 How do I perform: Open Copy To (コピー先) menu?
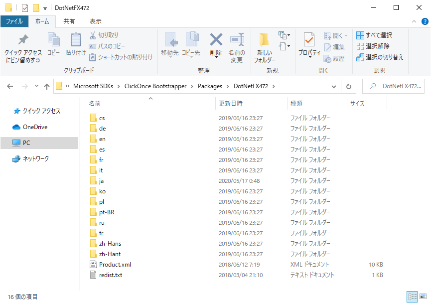(191, 44)
